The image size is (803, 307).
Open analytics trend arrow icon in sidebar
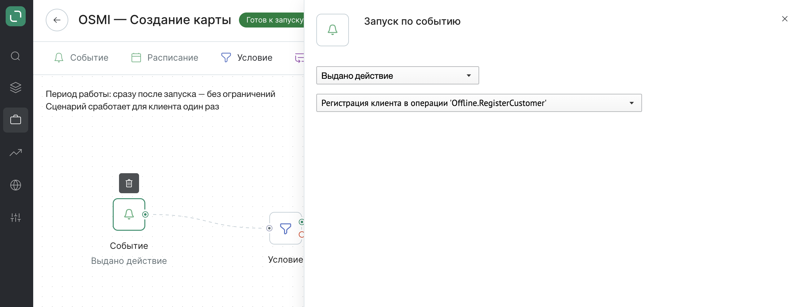click(x=16, y=153)
